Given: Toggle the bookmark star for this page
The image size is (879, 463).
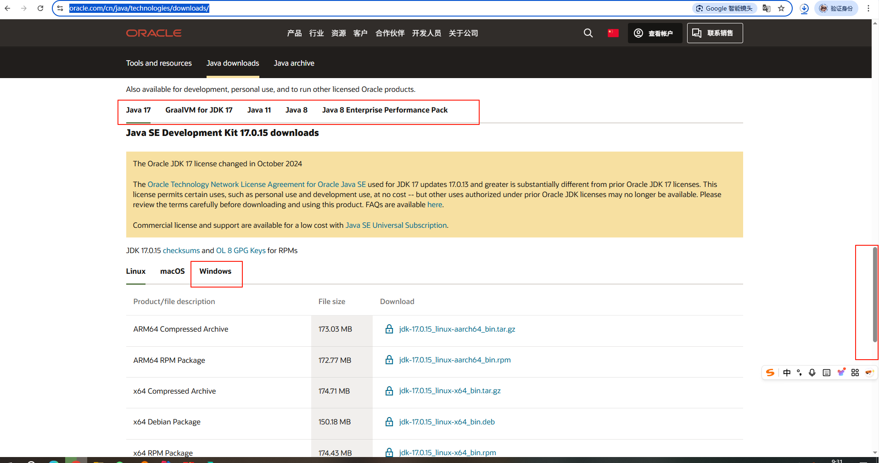Looking at the screenshot, I should [x=782, y=8].
